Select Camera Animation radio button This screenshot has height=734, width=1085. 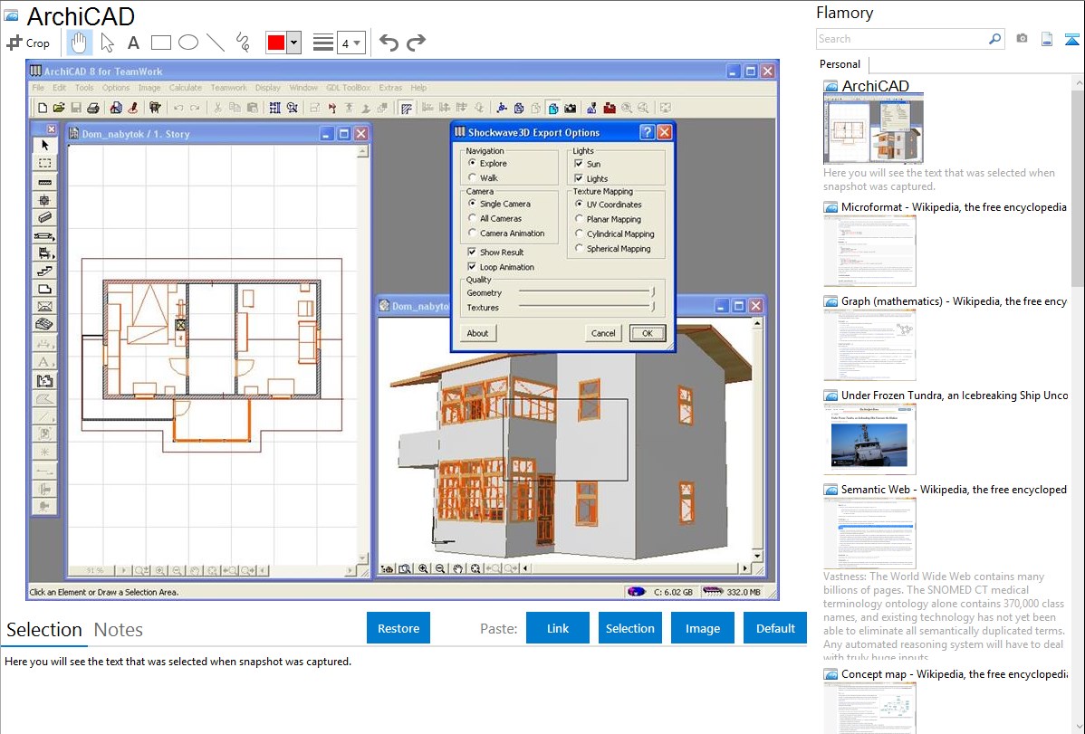click(x=472, y=234)
